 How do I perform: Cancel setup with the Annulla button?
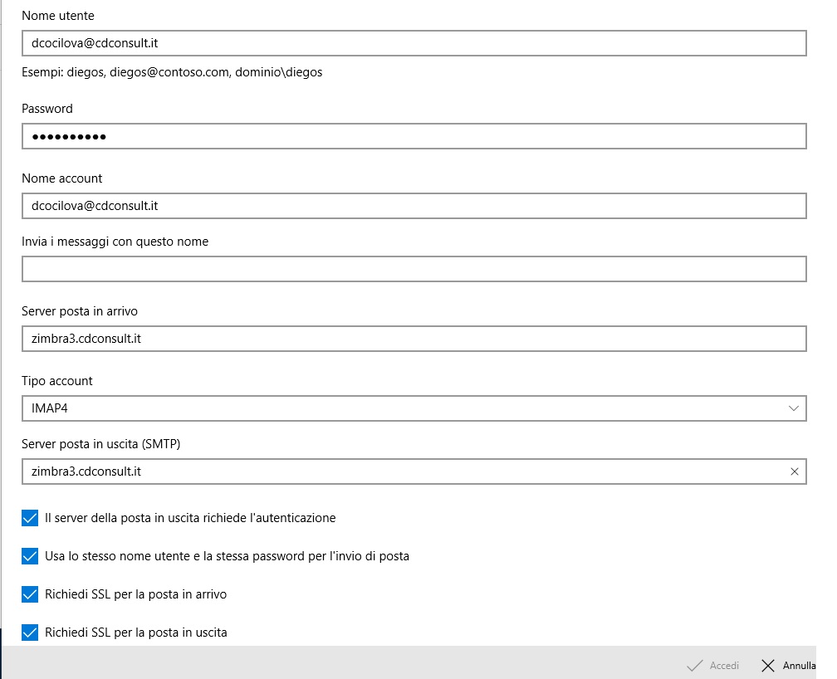tap(788, 666)
